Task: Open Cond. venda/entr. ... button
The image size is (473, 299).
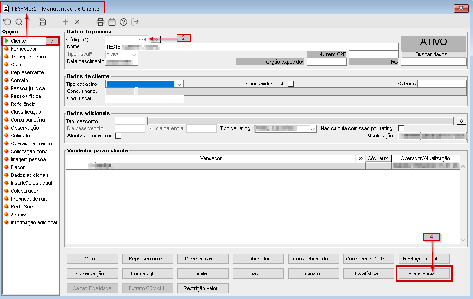Action: tap(368, 259)
